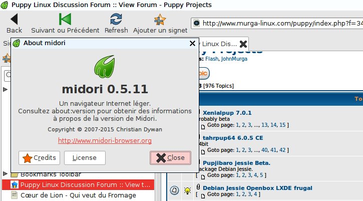363x201 pixels.
Task: Click the topic status icon in Debian Jessie row
Action: (174, 190)
